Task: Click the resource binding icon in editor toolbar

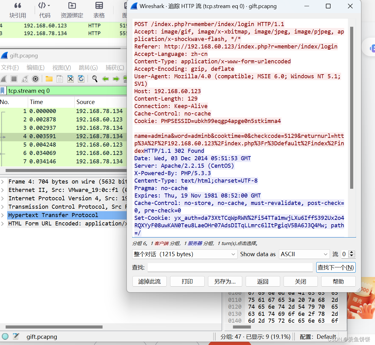Action: pyautogui.click(x=72, y=6)
